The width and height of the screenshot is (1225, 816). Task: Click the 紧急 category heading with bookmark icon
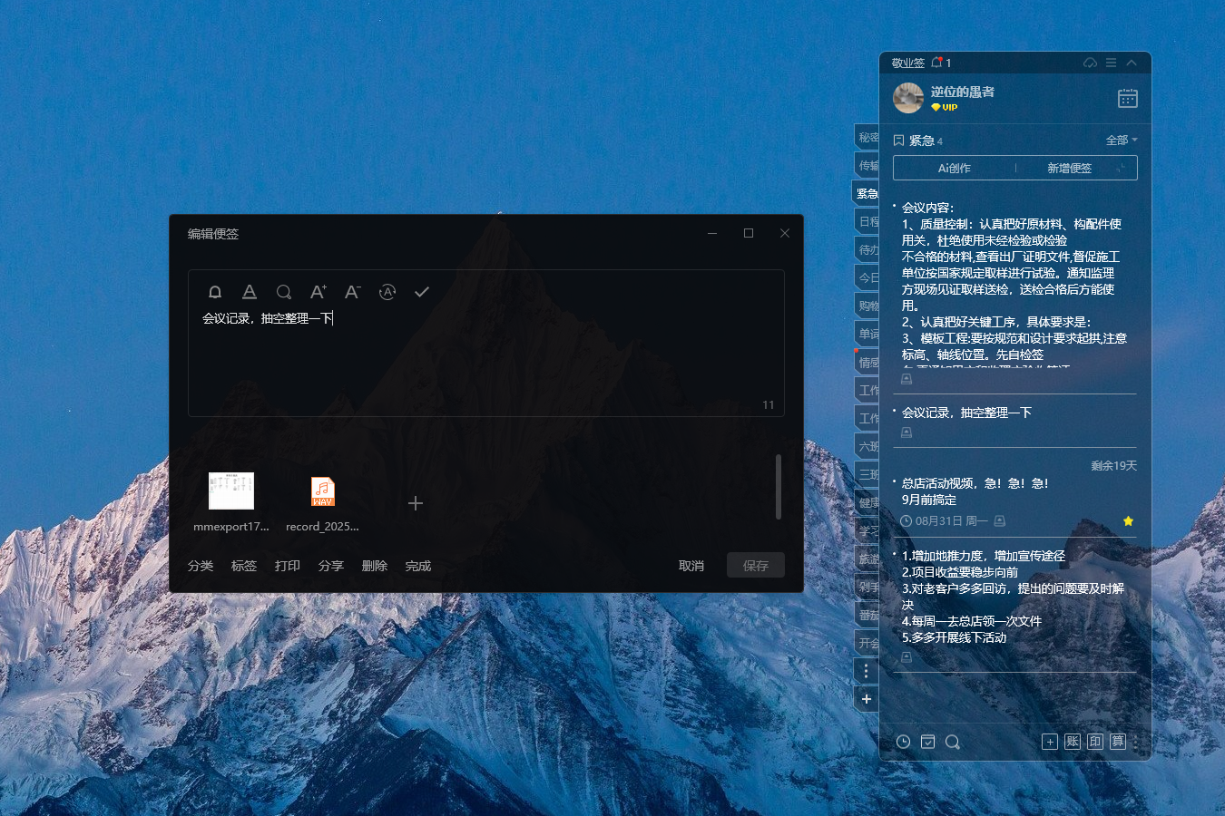point(918,141)
